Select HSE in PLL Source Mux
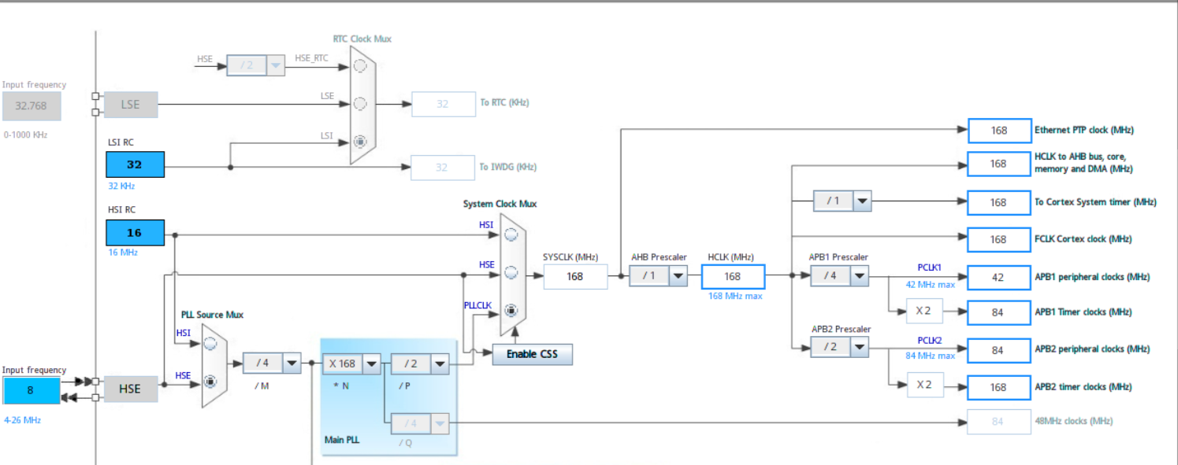Image resolution: width=1178 pixels, height=465 pixels. 210,382
